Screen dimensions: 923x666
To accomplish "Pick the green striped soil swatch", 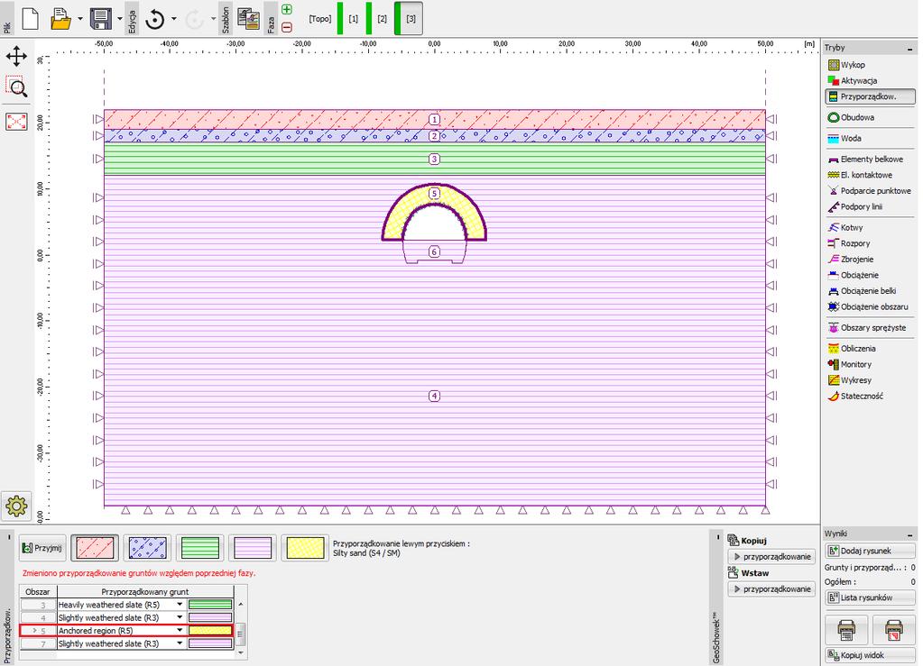I will [200, 548].
